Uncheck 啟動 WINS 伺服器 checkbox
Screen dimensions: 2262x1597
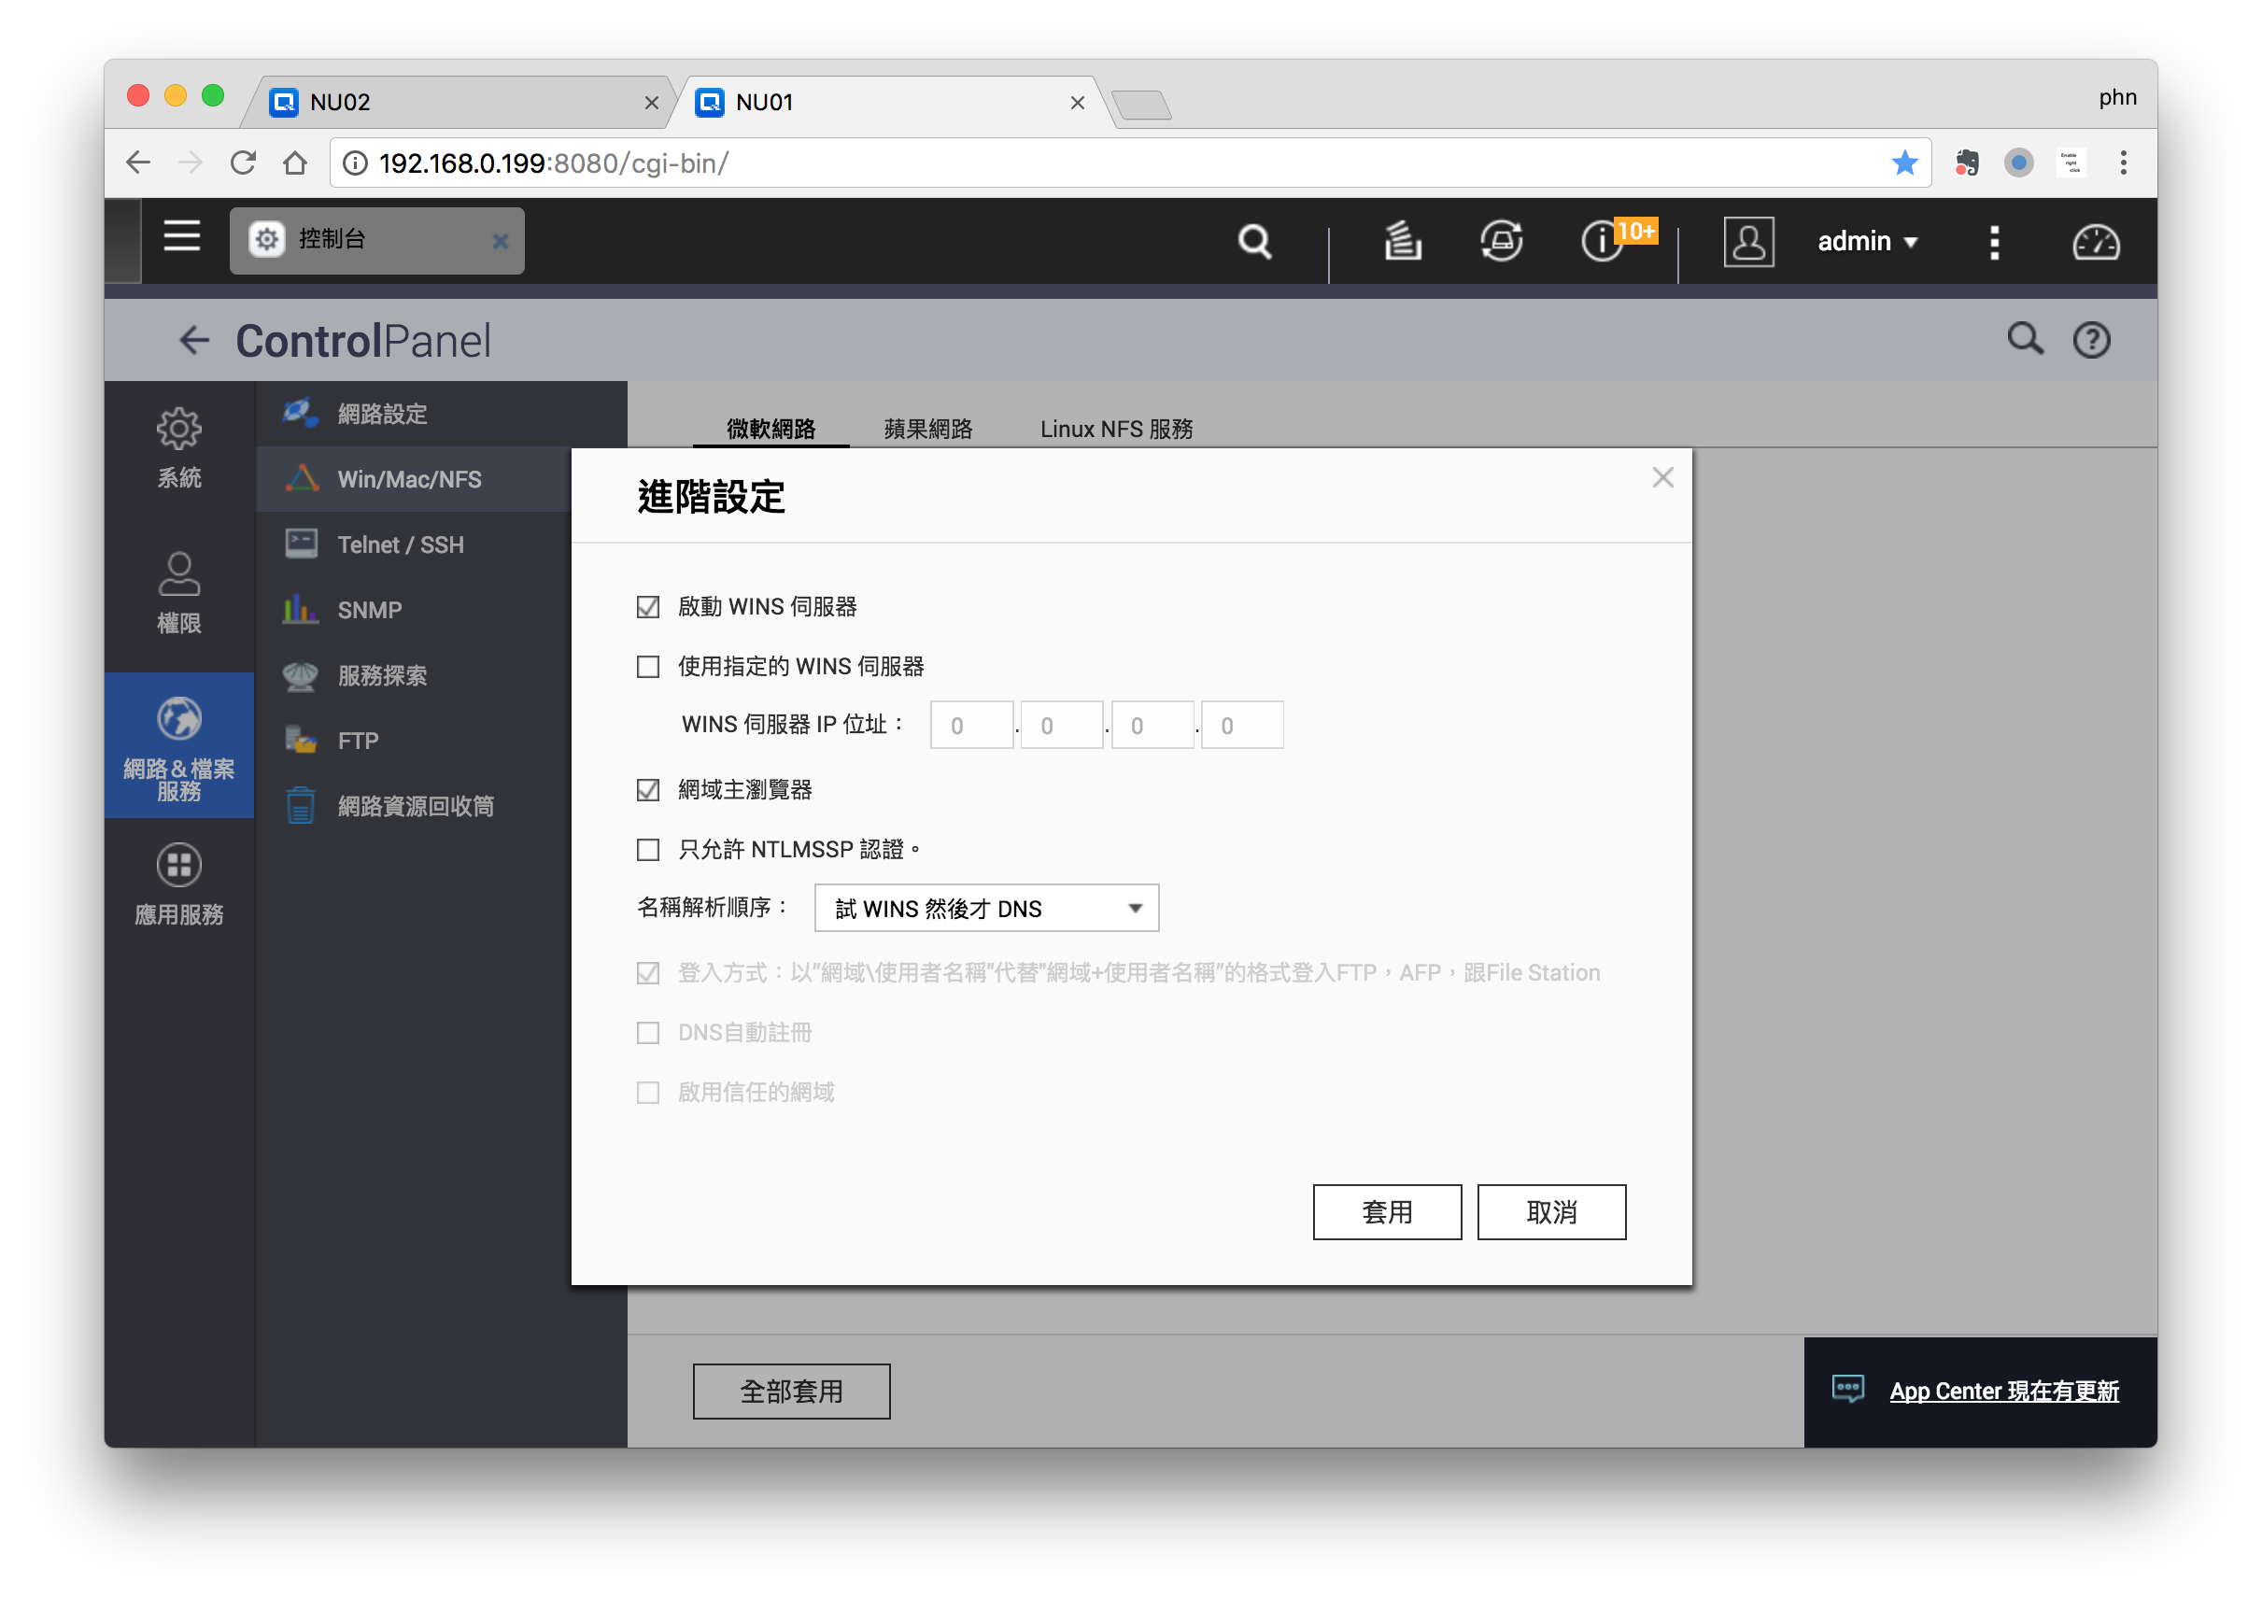point(647,607)
